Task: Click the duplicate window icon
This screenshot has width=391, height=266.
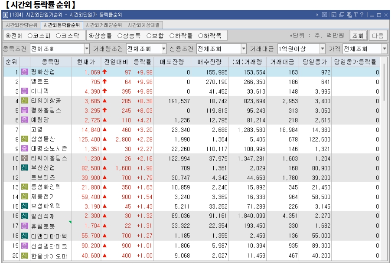Action: pyautogui.click(x=341, y=15)
